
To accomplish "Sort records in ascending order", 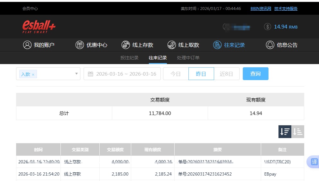I will 298,132.
